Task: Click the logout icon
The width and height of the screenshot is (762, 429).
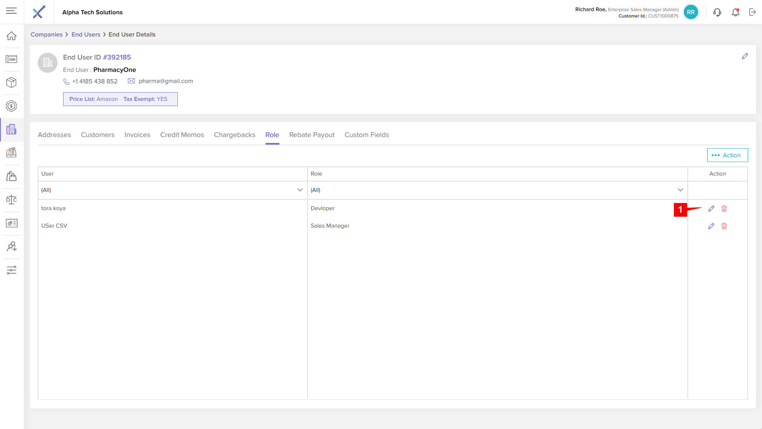Action: tap(752, 12)
